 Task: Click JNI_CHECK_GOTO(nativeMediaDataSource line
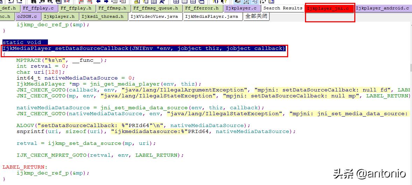(213, 114)
